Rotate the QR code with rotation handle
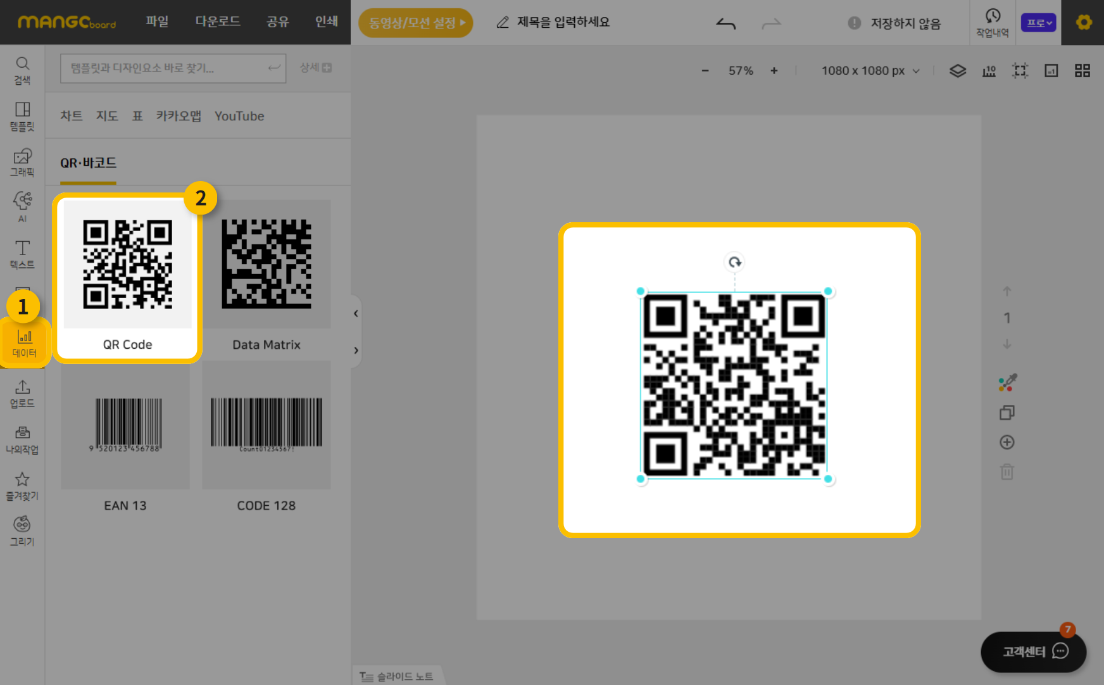 (x=734, y=262)
